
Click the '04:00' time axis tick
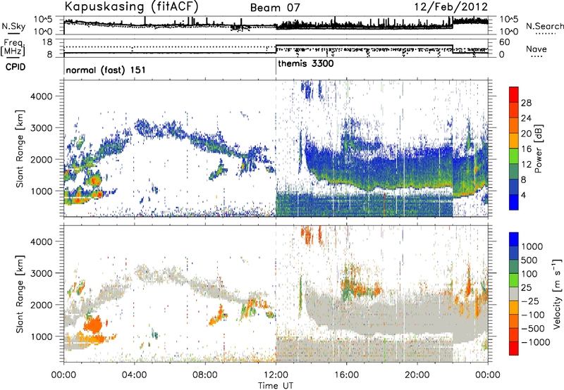coord(135,375)
